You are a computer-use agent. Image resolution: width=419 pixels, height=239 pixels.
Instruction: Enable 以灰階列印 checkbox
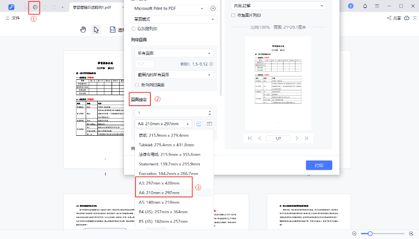click(134, 29)
